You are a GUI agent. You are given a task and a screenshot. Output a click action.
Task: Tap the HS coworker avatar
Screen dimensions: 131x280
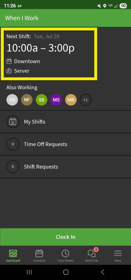[x=12, y=100]
